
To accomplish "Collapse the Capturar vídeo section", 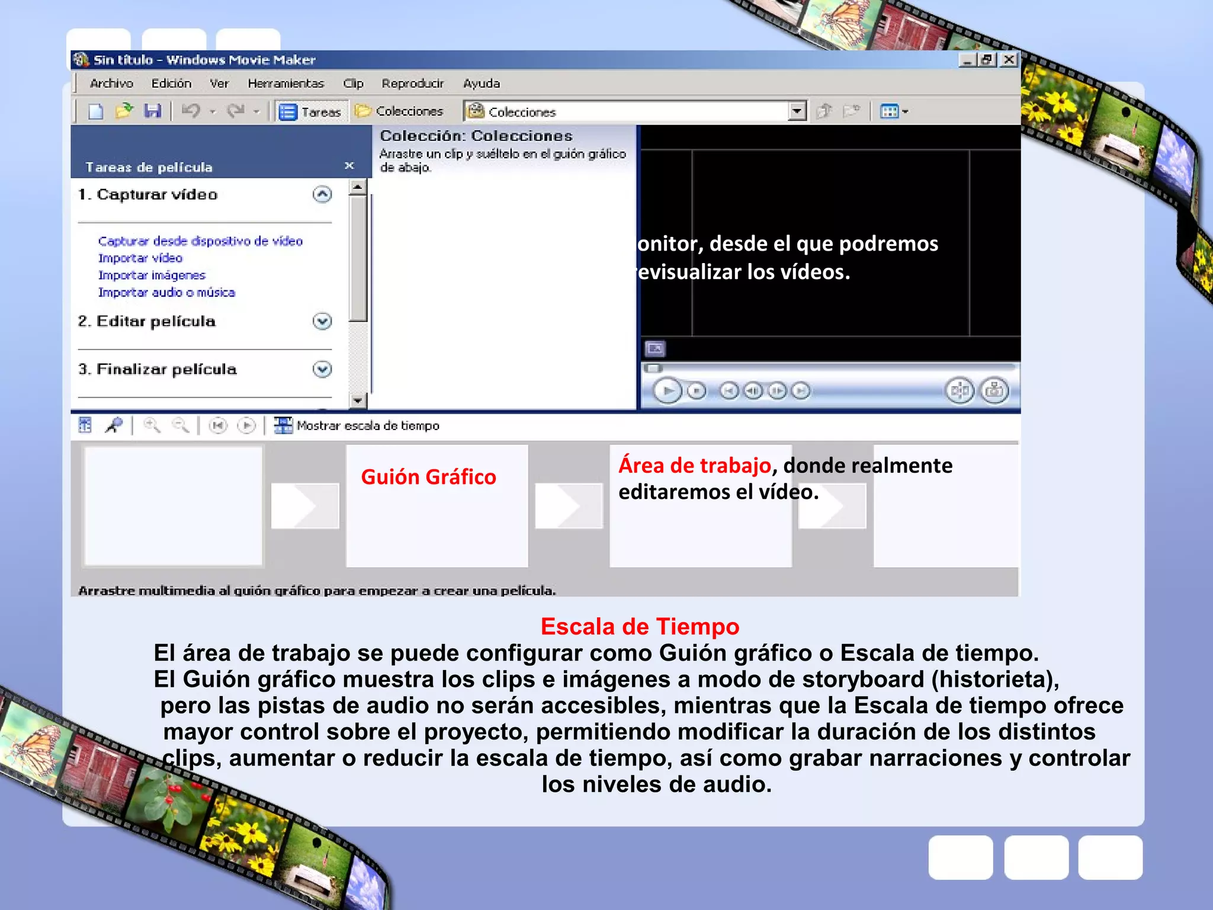I will tap(322, 194).
